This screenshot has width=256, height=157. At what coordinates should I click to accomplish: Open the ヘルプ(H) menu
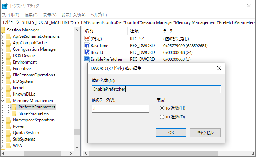[x=99, y=15]
